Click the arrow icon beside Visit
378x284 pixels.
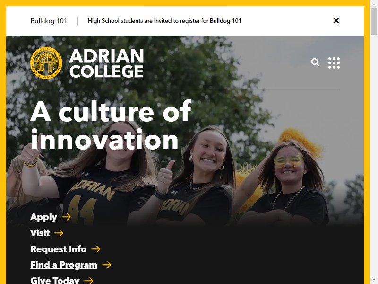[59, 233]
